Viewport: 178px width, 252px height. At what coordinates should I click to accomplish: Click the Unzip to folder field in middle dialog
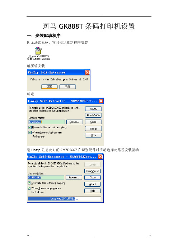coord(47,122)
